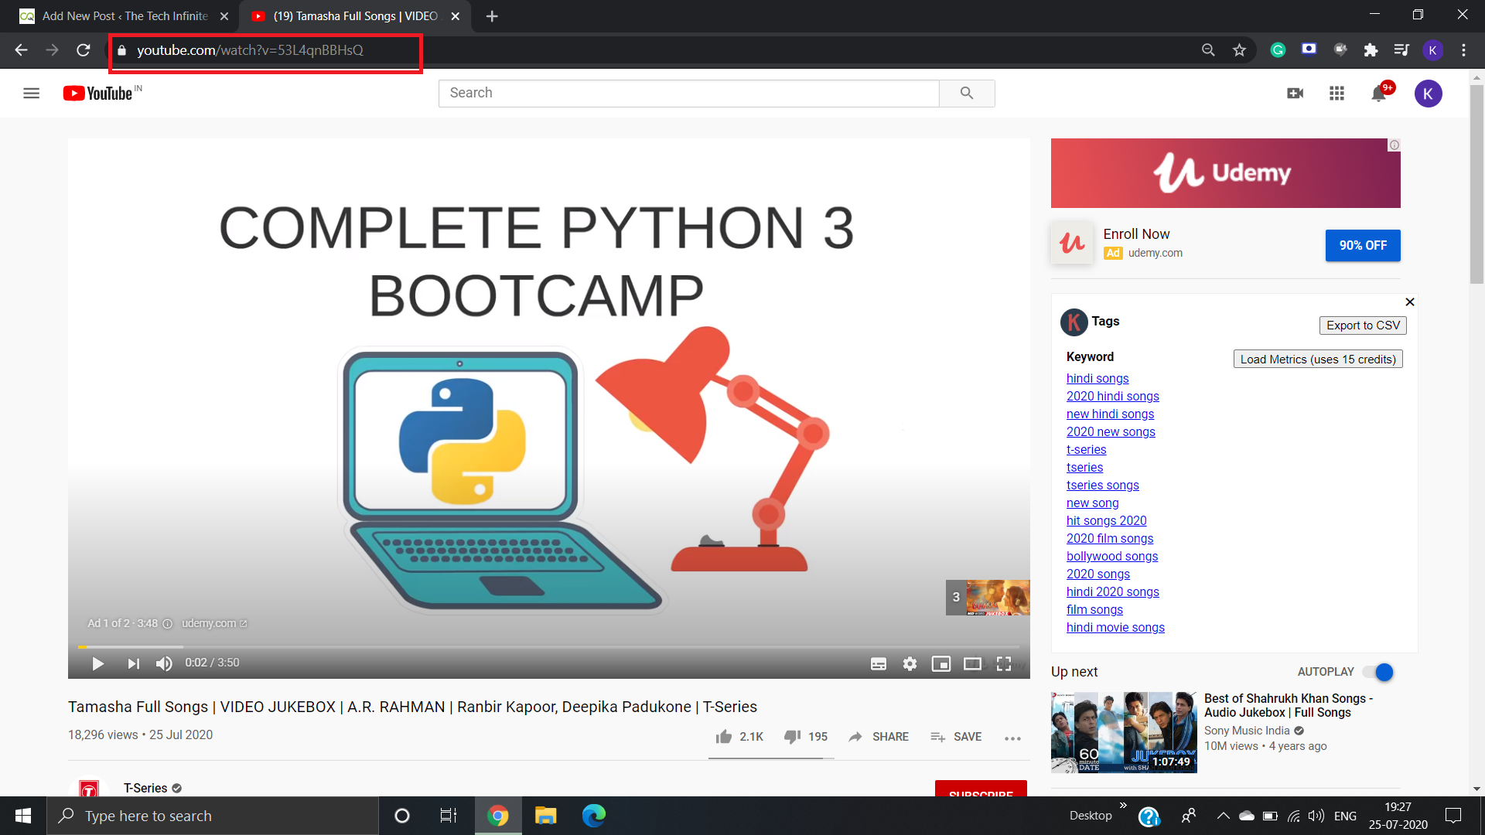This screenshot has width=1485, height=835.
Task: Click Windows taskbar search box
Action: pos(213,816)
